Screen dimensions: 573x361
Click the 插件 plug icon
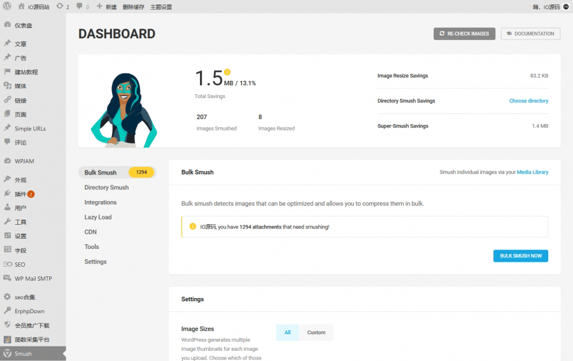pyautogui.click(x=7, y=194)
